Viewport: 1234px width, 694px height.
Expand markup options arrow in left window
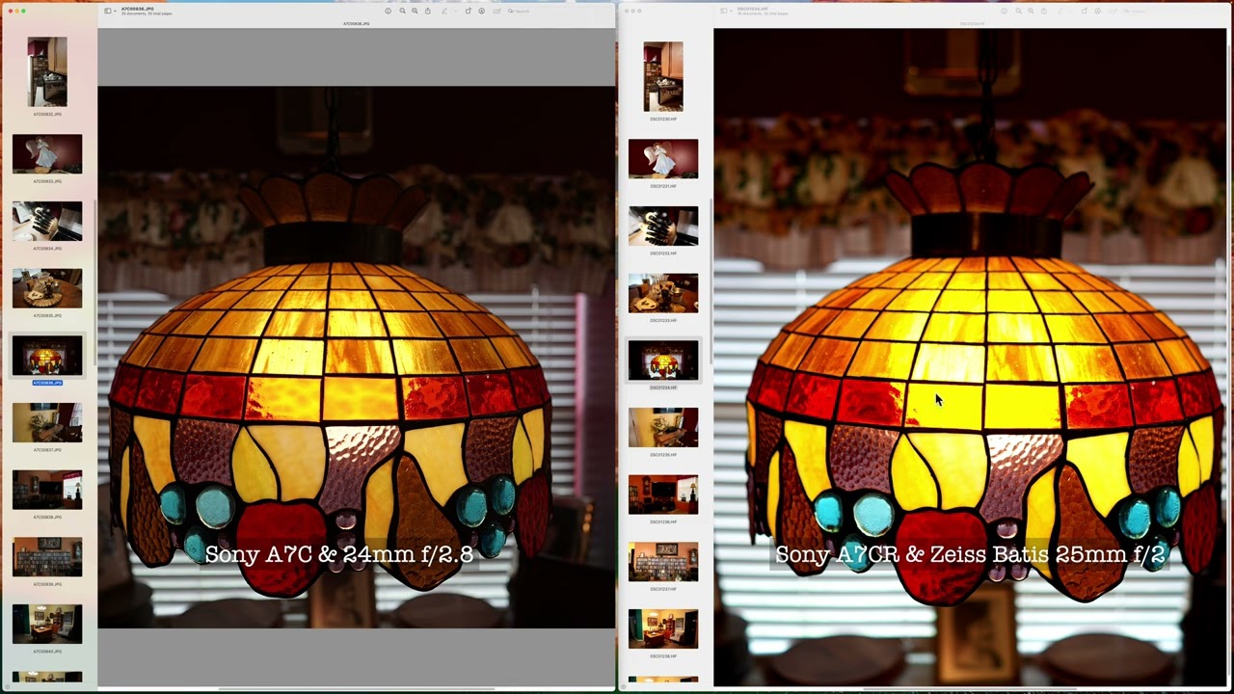(x=456, y=11)
